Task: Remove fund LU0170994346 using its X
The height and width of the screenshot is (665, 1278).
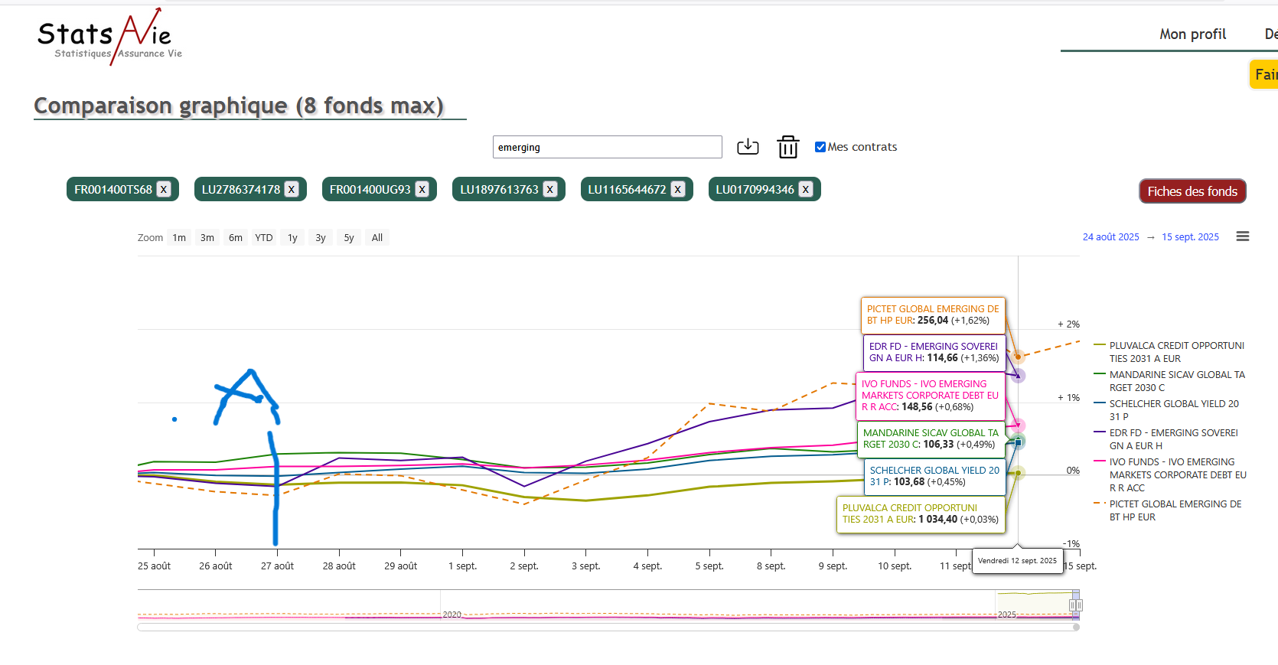Action: 806,190
